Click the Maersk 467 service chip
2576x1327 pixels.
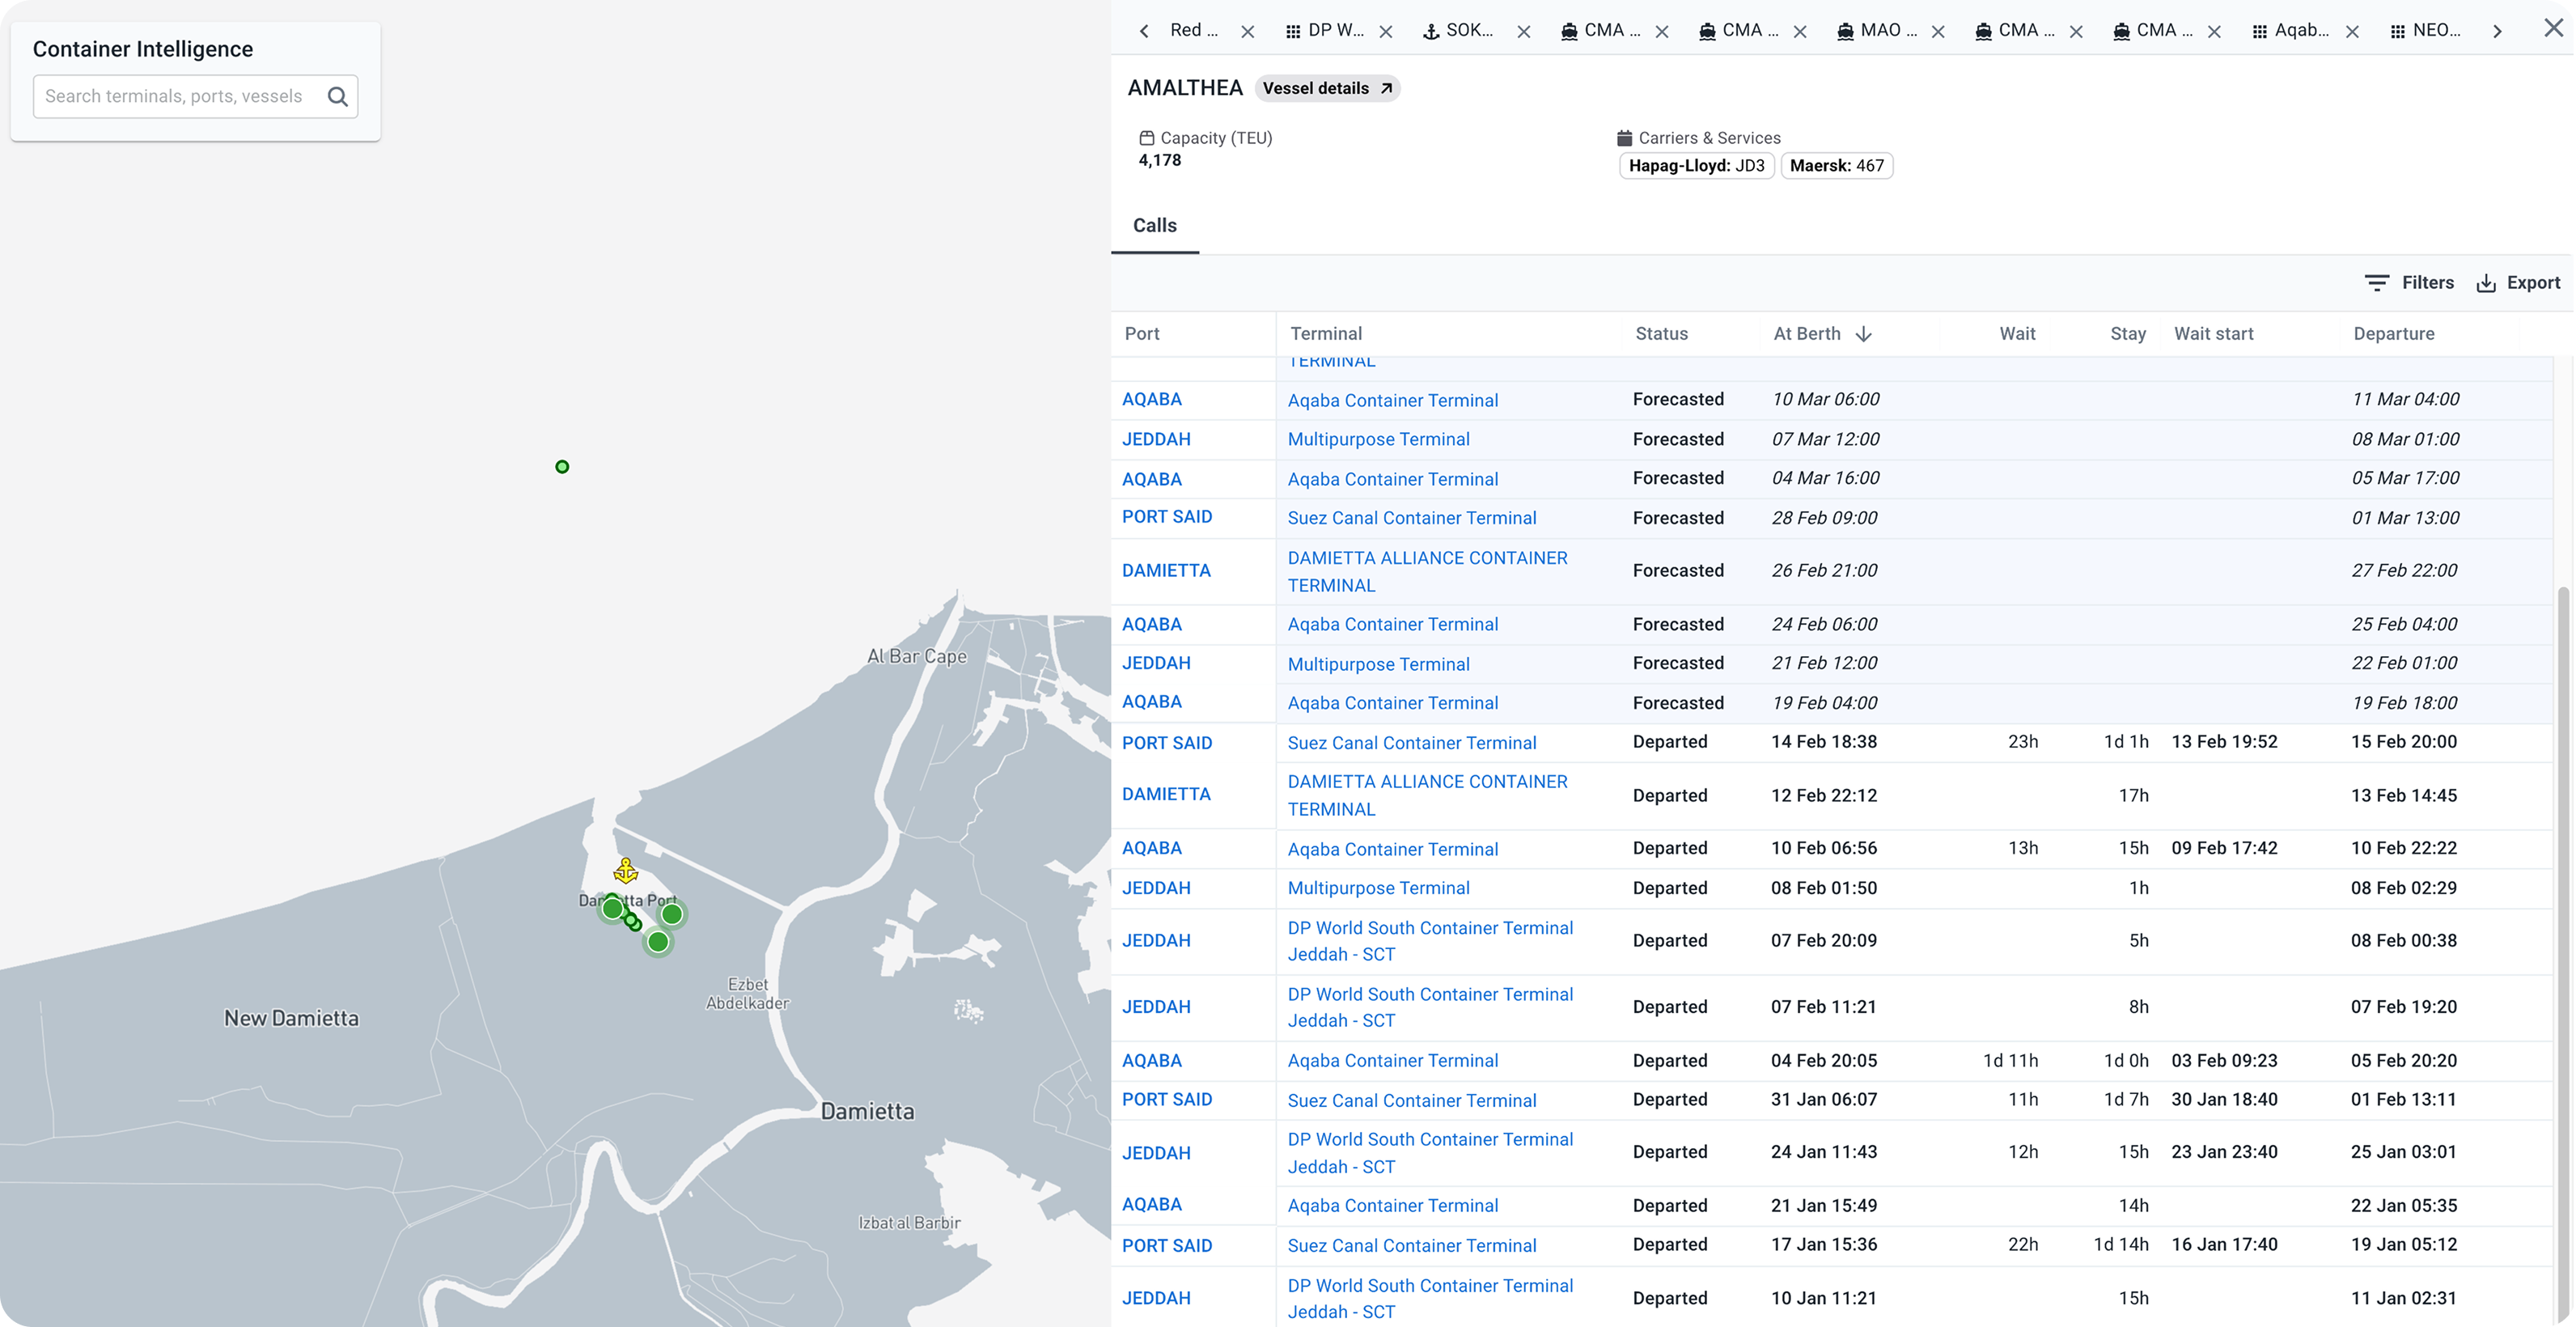click(x=1836, y=166)
